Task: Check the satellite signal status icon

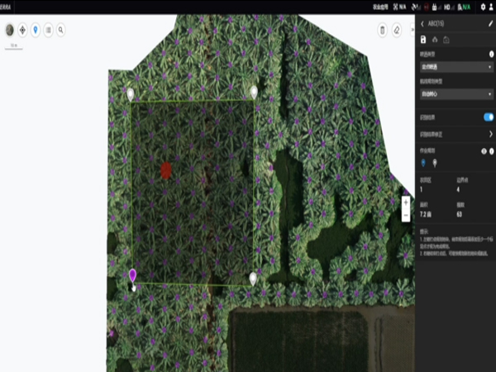Action: pos(416,7)
